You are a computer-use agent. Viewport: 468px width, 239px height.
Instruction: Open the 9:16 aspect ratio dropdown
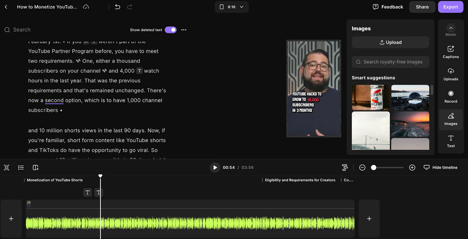coord(231,7)
